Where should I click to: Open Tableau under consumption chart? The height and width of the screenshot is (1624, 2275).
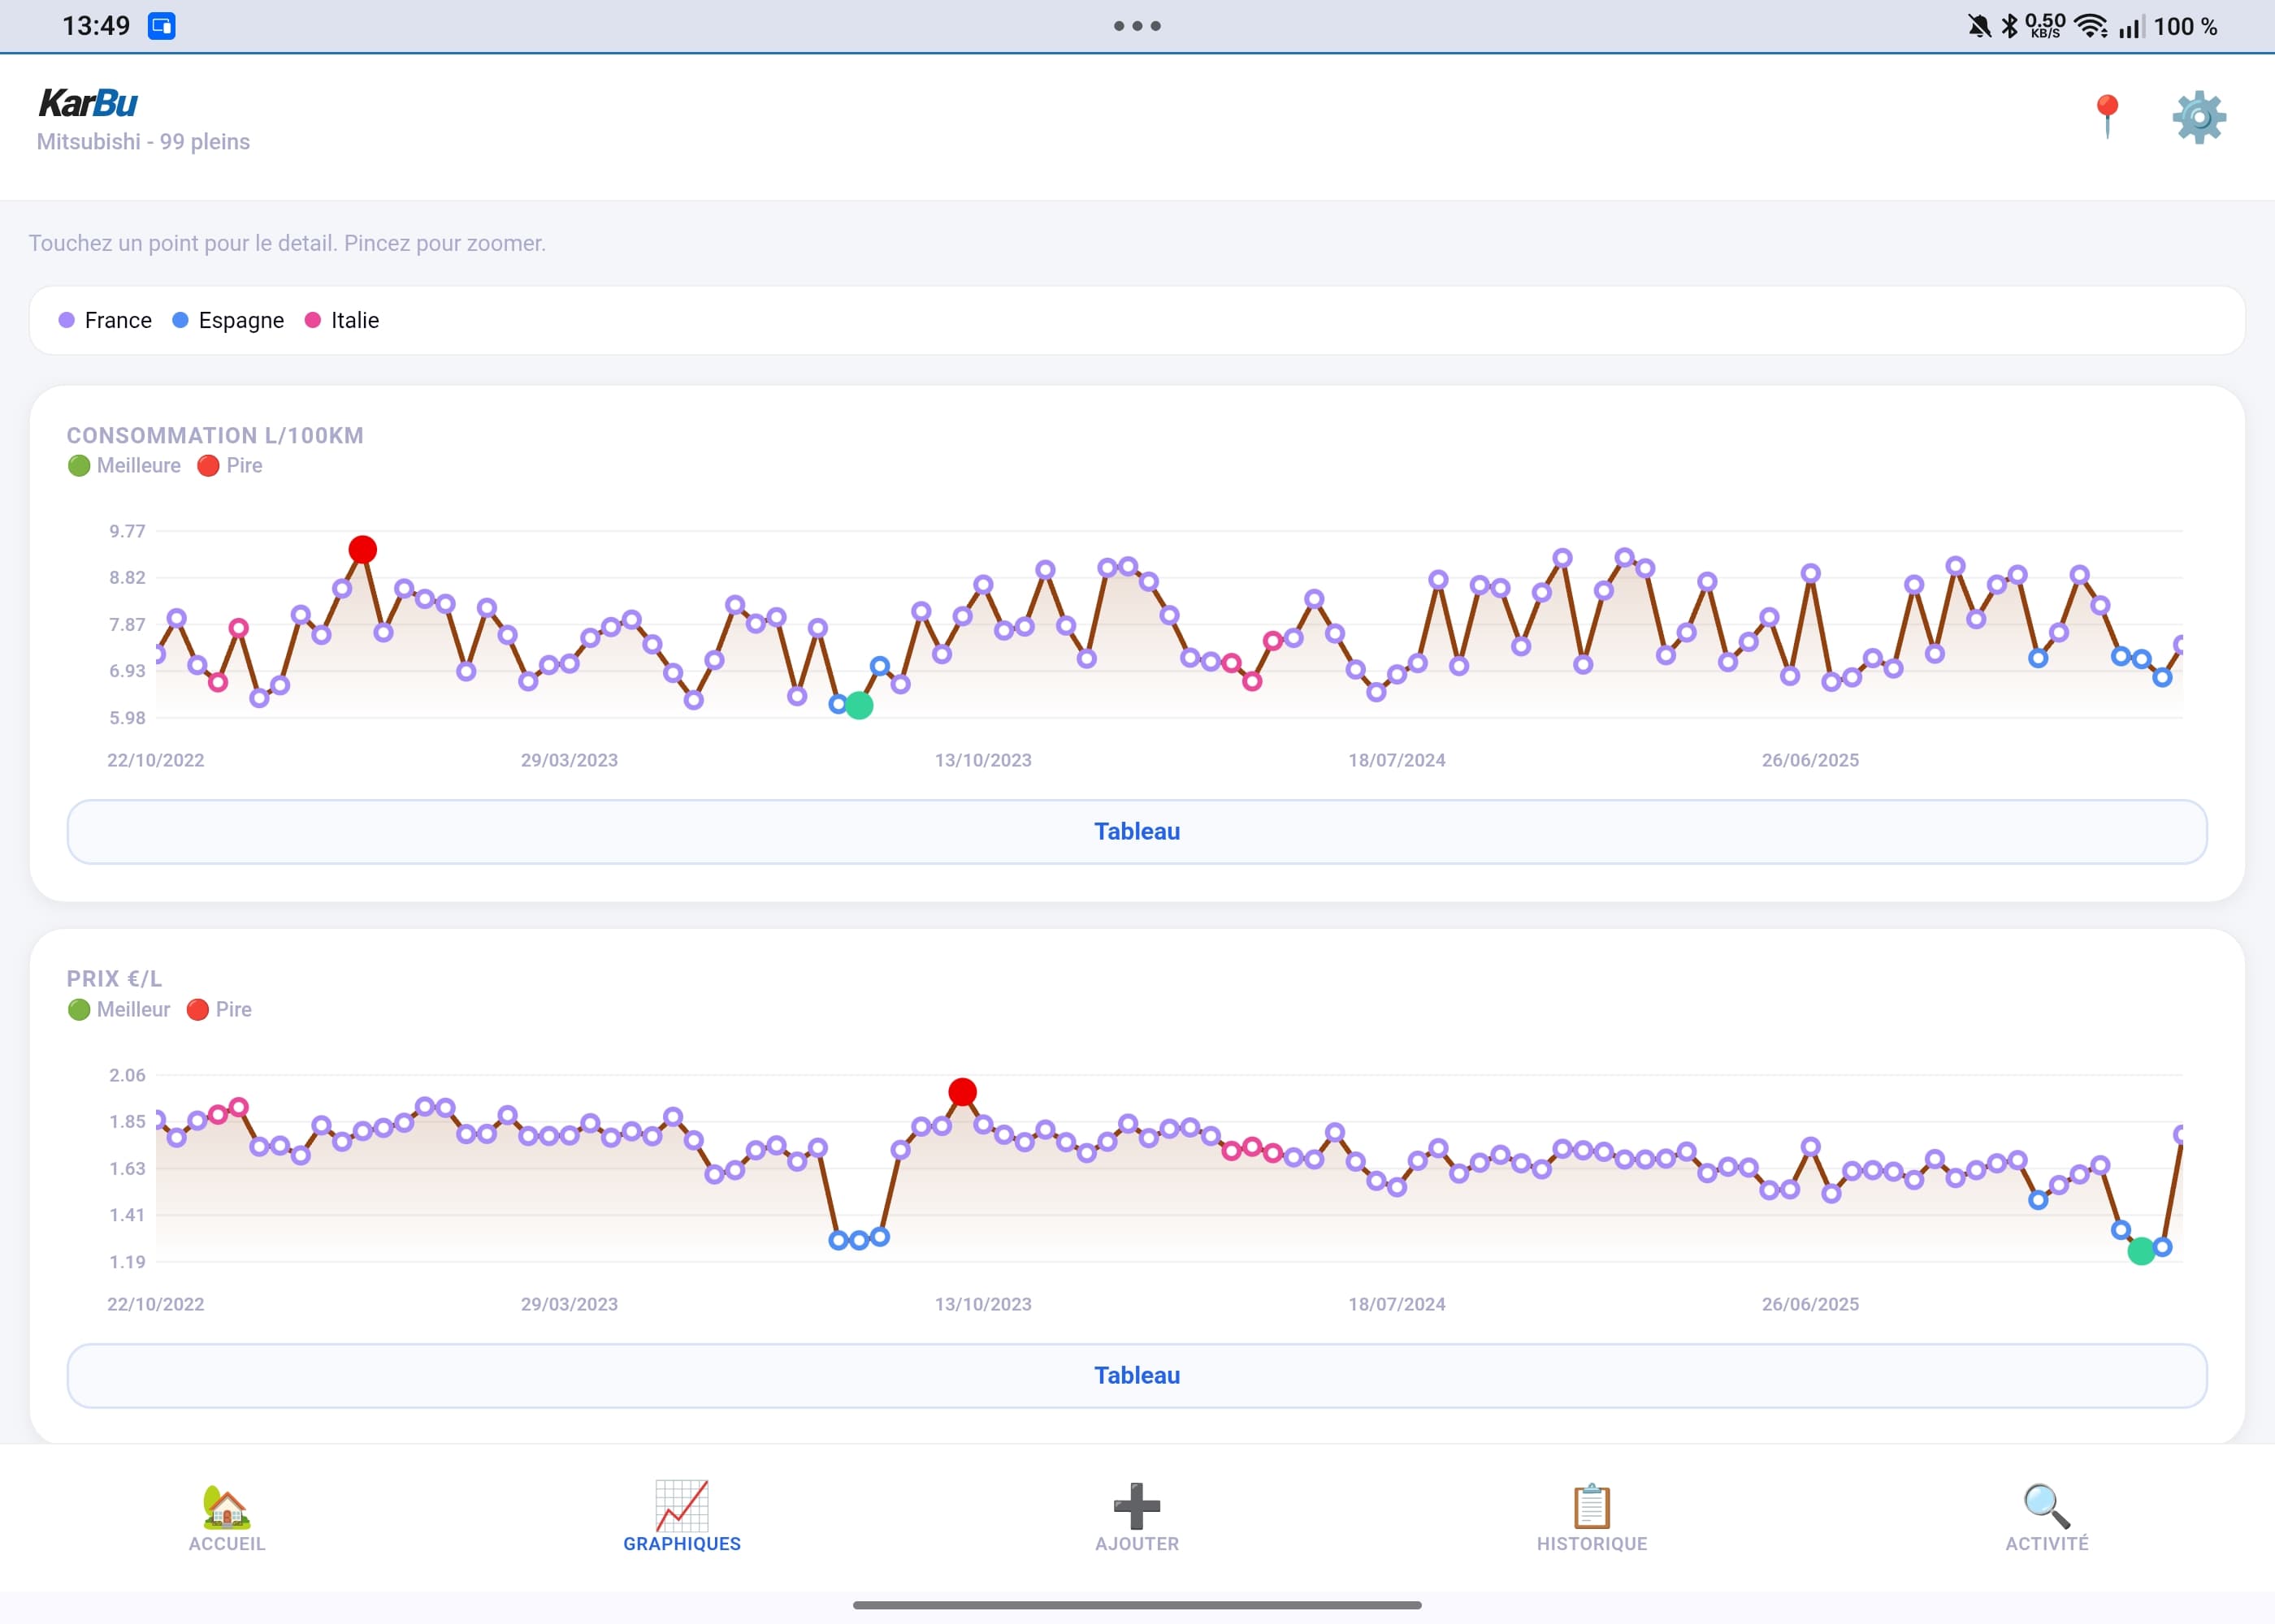coord(1137,831)
